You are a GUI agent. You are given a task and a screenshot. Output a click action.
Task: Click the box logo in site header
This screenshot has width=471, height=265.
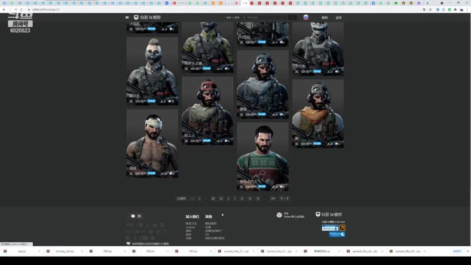pos(136,17)
